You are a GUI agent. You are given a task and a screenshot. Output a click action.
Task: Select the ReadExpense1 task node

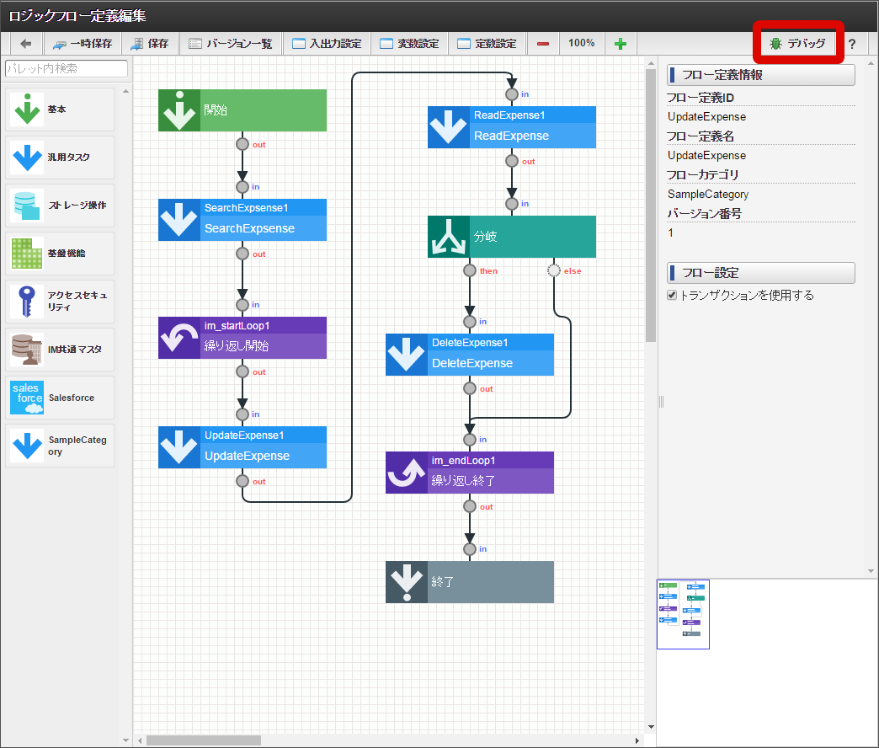pyautogui.click(x=512, y=127)
